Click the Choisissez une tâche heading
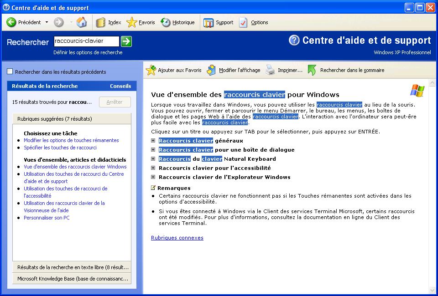This screenshot has width=438, height=296. tap(51, 133)
